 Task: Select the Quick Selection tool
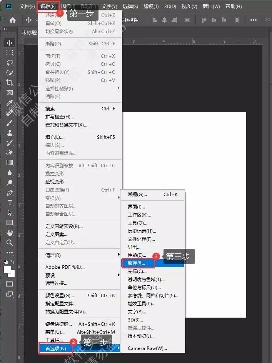(10, 73)
